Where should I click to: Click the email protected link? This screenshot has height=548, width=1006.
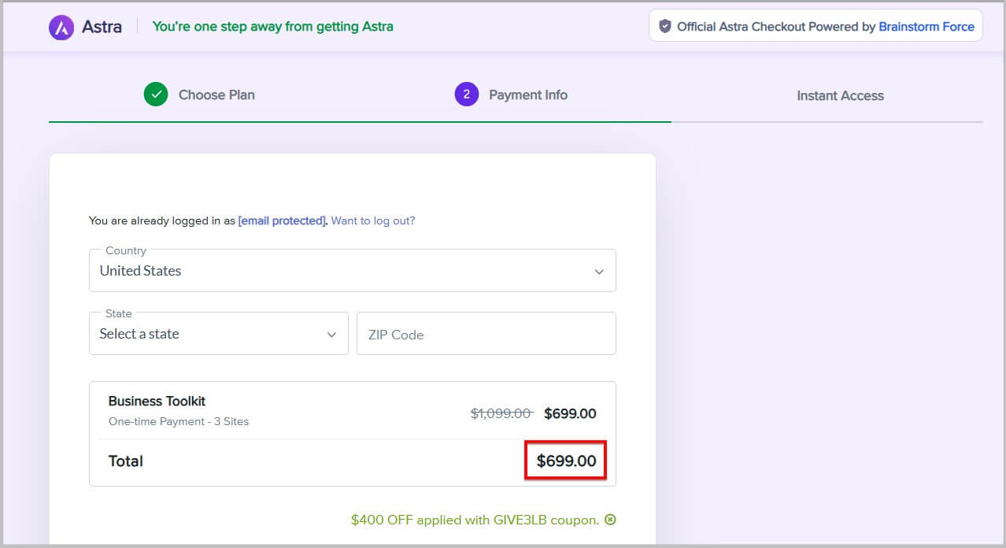281,220
